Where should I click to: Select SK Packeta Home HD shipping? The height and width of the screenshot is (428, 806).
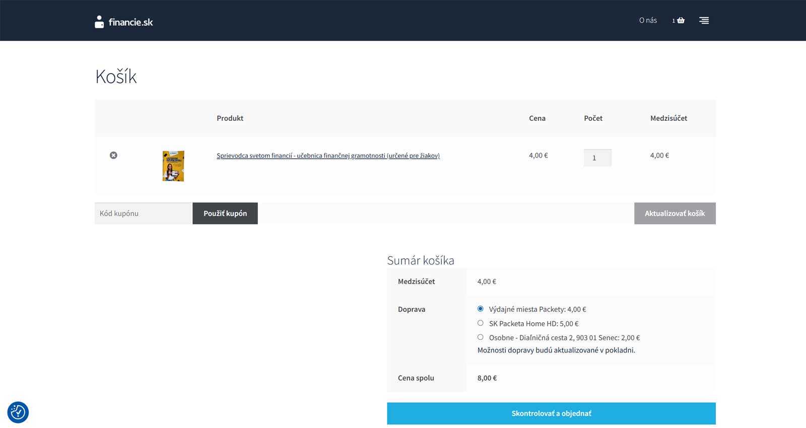480,323
